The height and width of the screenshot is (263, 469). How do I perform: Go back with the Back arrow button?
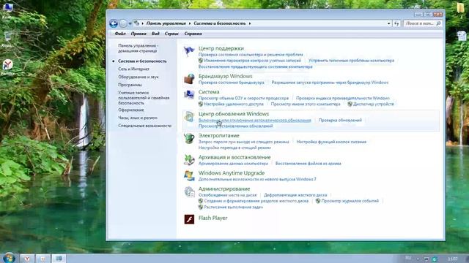(x=114, y=23)
